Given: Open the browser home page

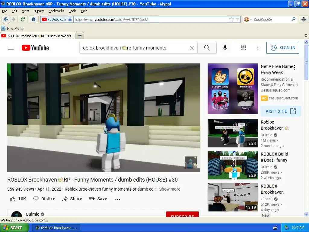Looking at the screenshot, I should click(x=34, y=19).
